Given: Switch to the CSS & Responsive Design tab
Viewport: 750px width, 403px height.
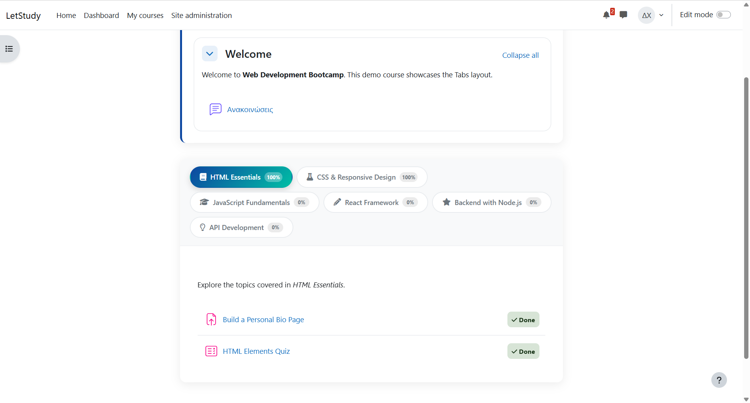Looking at the screenshot, I should [362, 177].
